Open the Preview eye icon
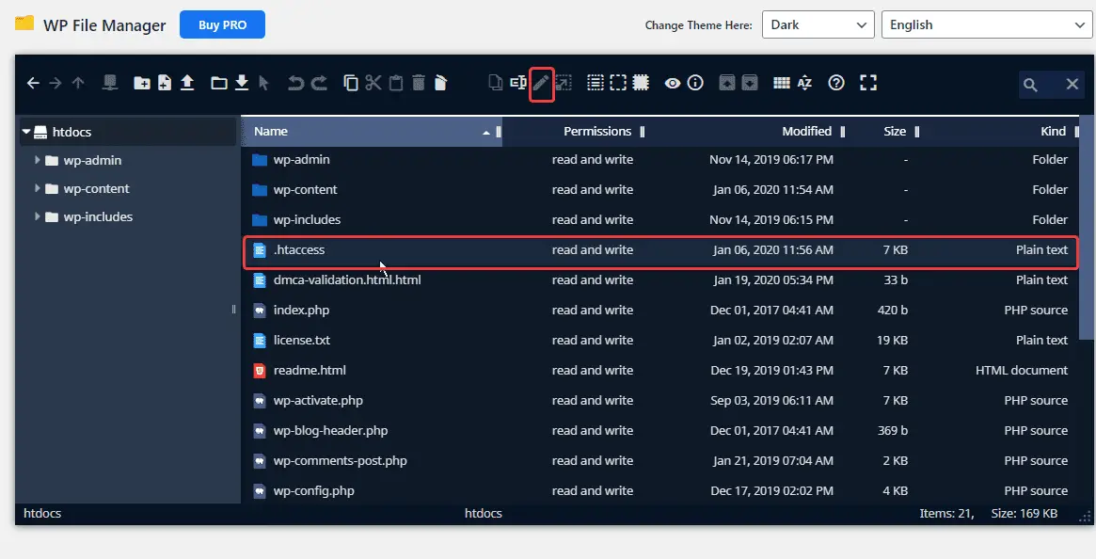The height and width of the screenshot is (559, 1096). point(673,83)
